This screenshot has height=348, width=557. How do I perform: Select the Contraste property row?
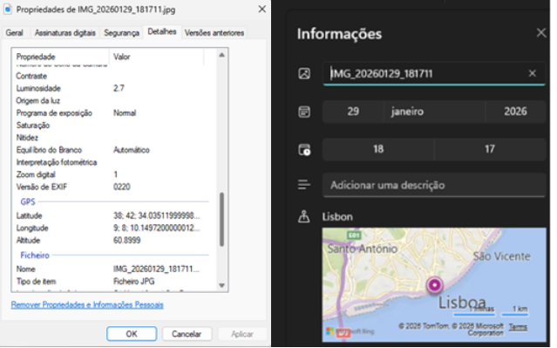[x=112, y=76]
